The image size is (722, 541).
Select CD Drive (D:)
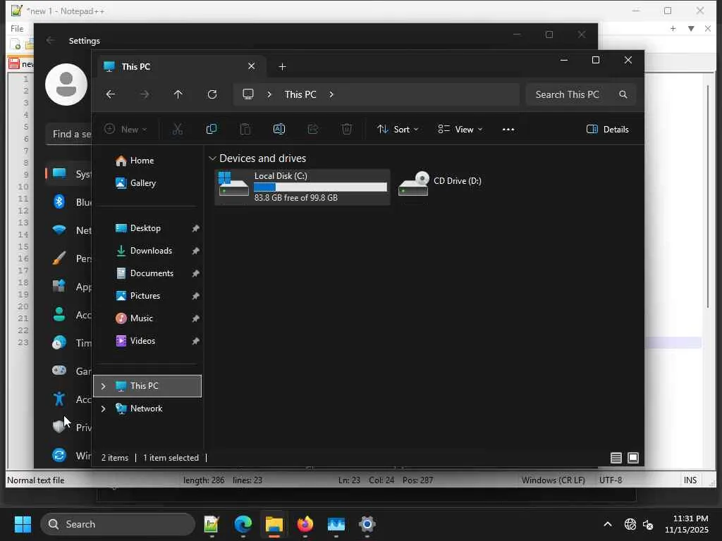(440, 184)
